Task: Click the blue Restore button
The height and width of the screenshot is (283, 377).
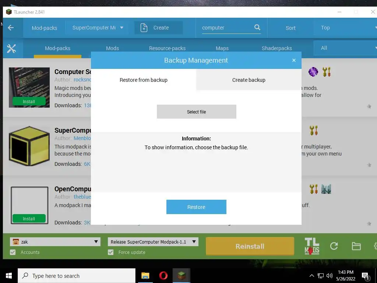Action: coord(196,207)
